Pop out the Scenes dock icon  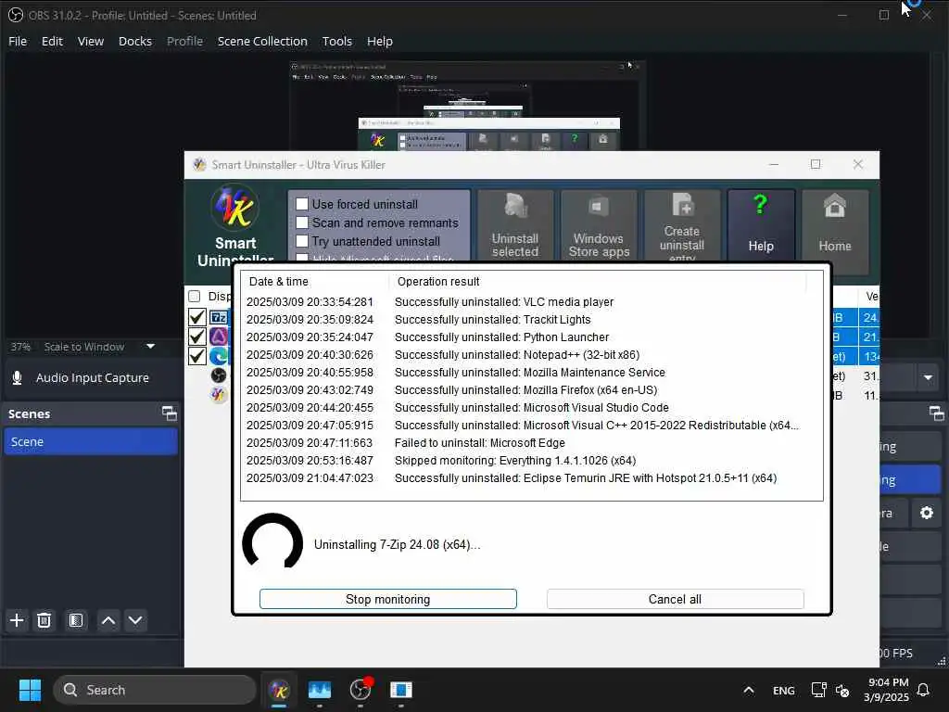tap(170, 413)
